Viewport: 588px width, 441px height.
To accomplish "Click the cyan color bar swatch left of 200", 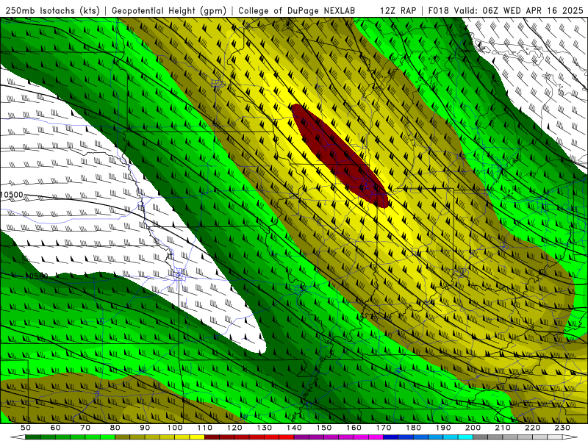I will (x=465, y=437).
